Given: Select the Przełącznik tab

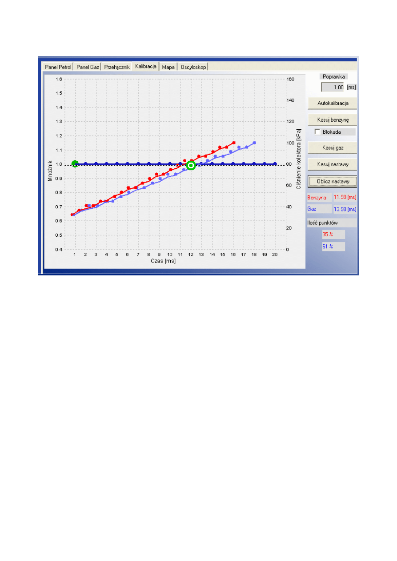Looking at the screenshot, I should click(x=117, y=67).
